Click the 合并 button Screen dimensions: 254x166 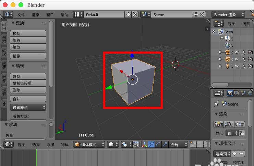coord(28,99)
